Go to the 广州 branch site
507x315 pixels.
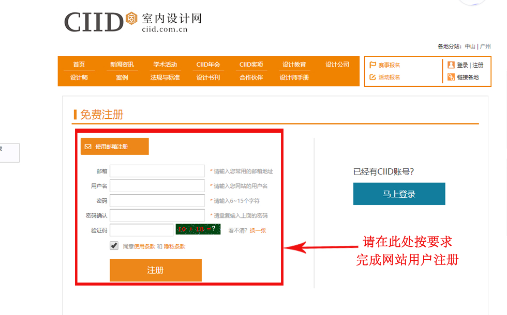[485, 46]
